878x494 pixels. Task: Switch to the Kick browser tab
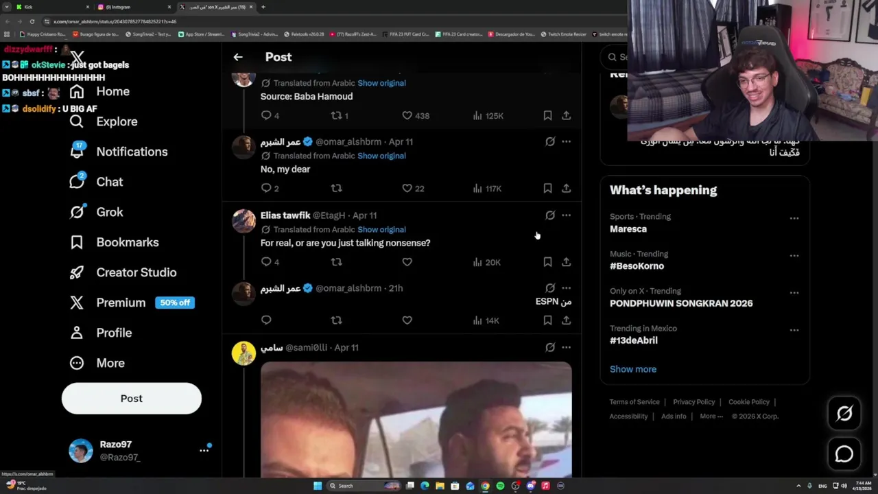coord(52,7)
